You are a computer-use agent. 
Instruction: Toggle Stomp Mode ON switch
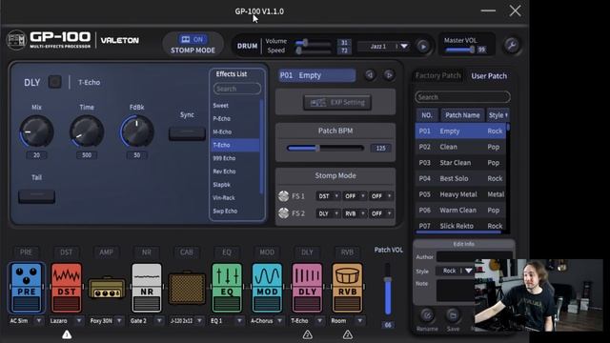193,39
